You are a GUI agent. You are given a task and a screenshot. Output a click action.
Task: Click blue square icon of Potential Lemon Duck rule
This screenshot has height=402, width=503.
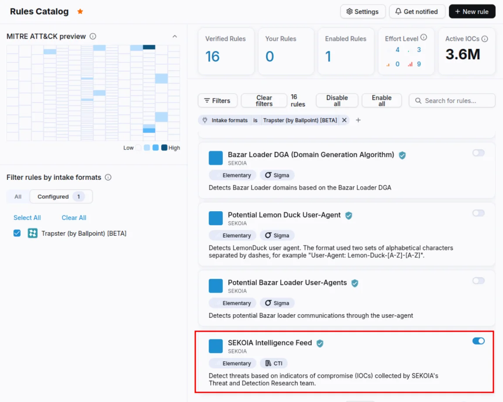point(216,218)
